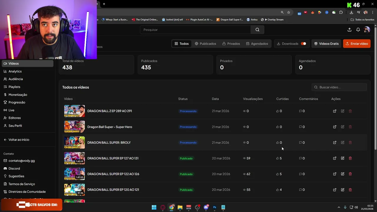The height and width of the screenshot is (212, 377).
Task: Open a new browser tab
Action: click(104, 4)
